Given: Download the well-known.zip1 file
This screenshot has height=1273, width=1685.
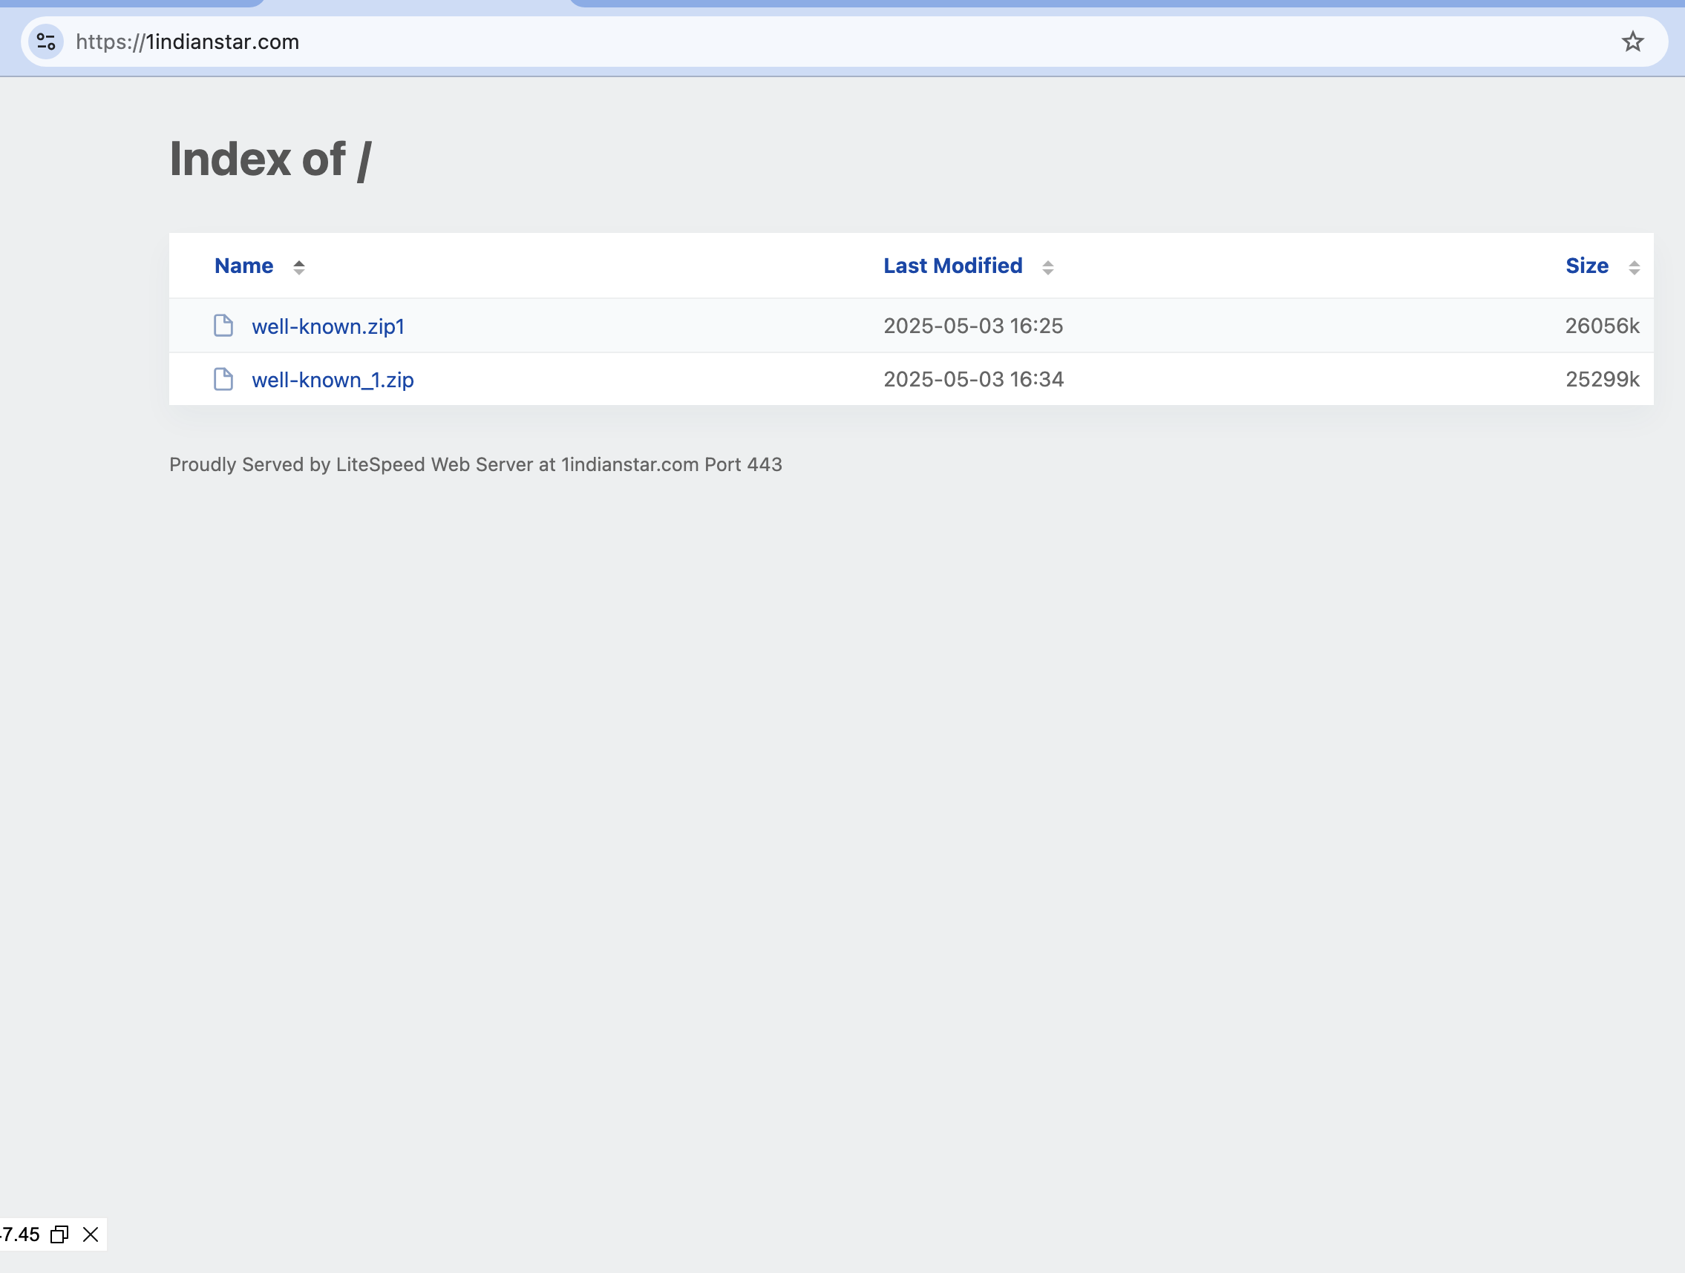Looking at the screenshot, I should (327, 326).
